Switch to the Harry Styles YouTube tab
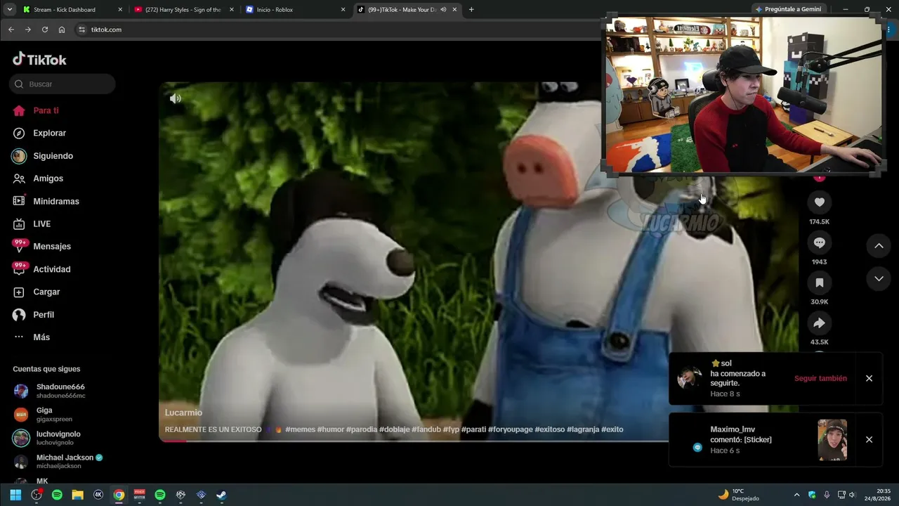This screenshot has height=506, width=899. point(183,10)
